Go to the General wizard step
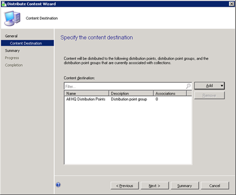The height and width of the screenshot is (195, 236). [11, 36]
